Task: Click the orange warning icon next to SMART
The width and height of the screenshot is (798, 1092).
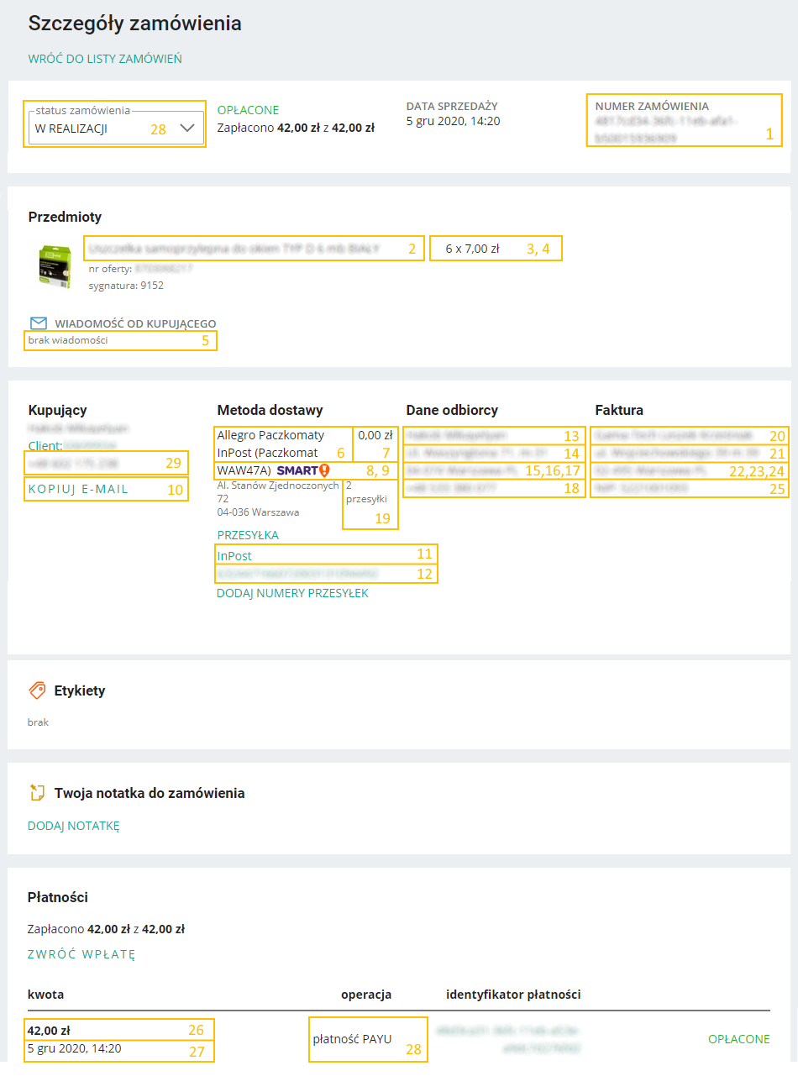Action: click(325, 470)
